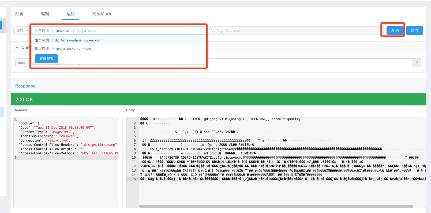This screenshot has height=213, width=431.
Task: Switch to the 编辑 tab
Action: pos(45,14)
